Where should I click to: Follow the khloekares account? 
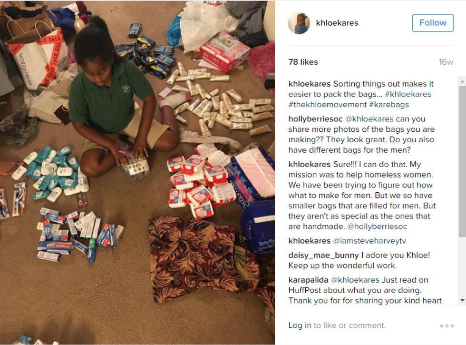click(433, 23)
